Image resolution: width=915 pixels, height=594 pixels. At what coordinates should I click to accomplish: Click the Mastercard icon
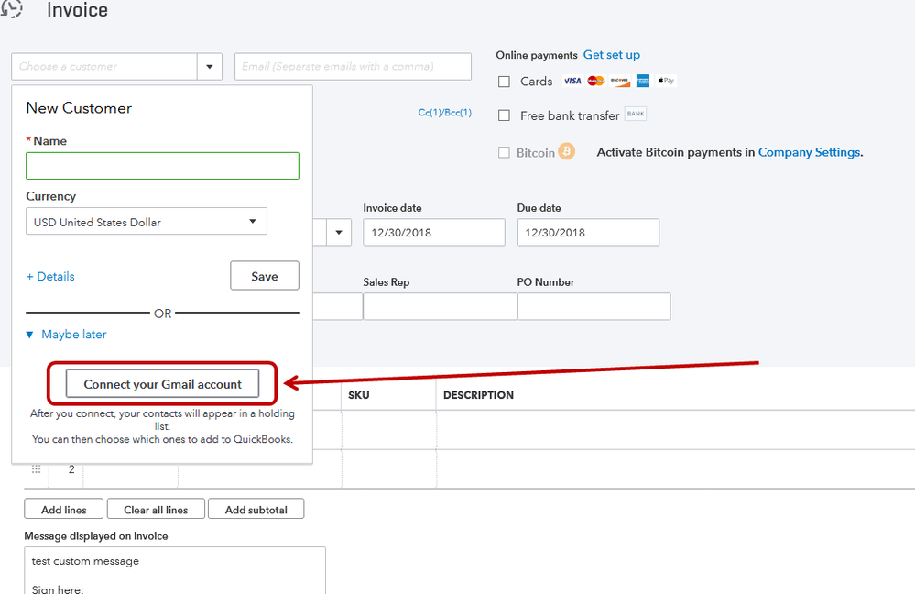(x=596, y=82)
